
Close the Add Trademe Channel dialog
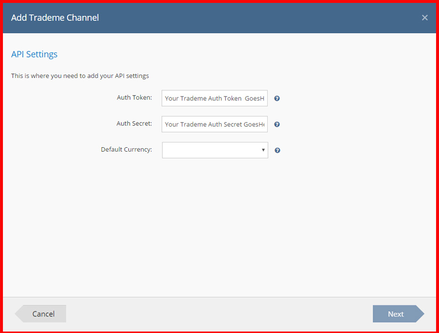coord(425,18)
